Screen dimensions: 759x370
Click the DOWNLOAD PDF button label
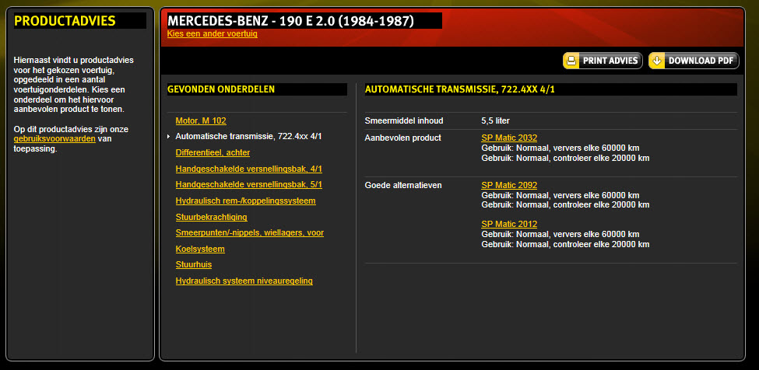pyautogui.click(x=701, y=61)
